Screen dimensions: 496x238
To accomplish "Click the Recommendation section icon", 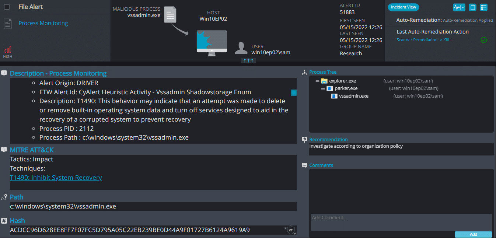I will (x=304, y=140).
